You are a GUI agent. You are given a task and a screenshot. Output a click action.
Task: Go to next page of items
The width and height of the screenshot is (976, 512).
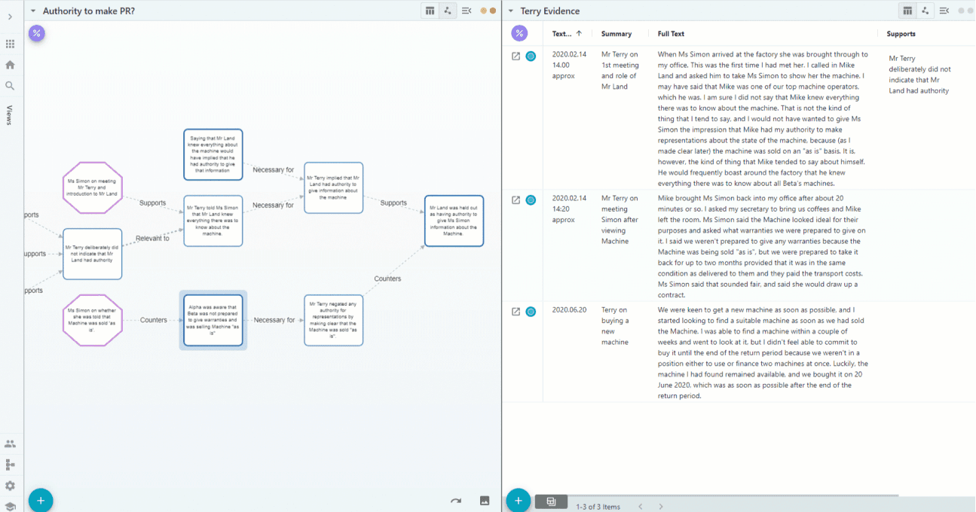tap(661, 507)
